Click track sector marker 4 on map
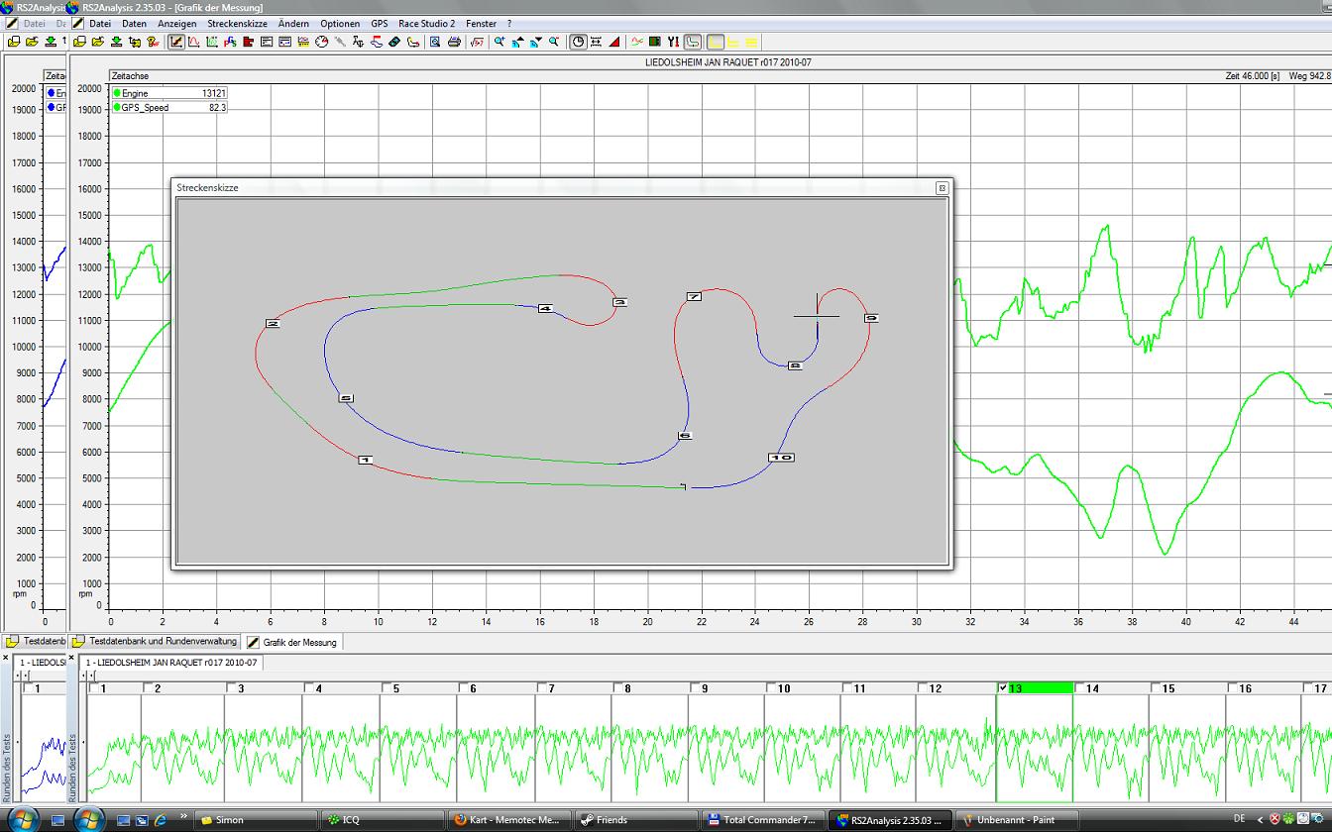Viewport: 1332px width, 832px height. (x=545, y=308)
